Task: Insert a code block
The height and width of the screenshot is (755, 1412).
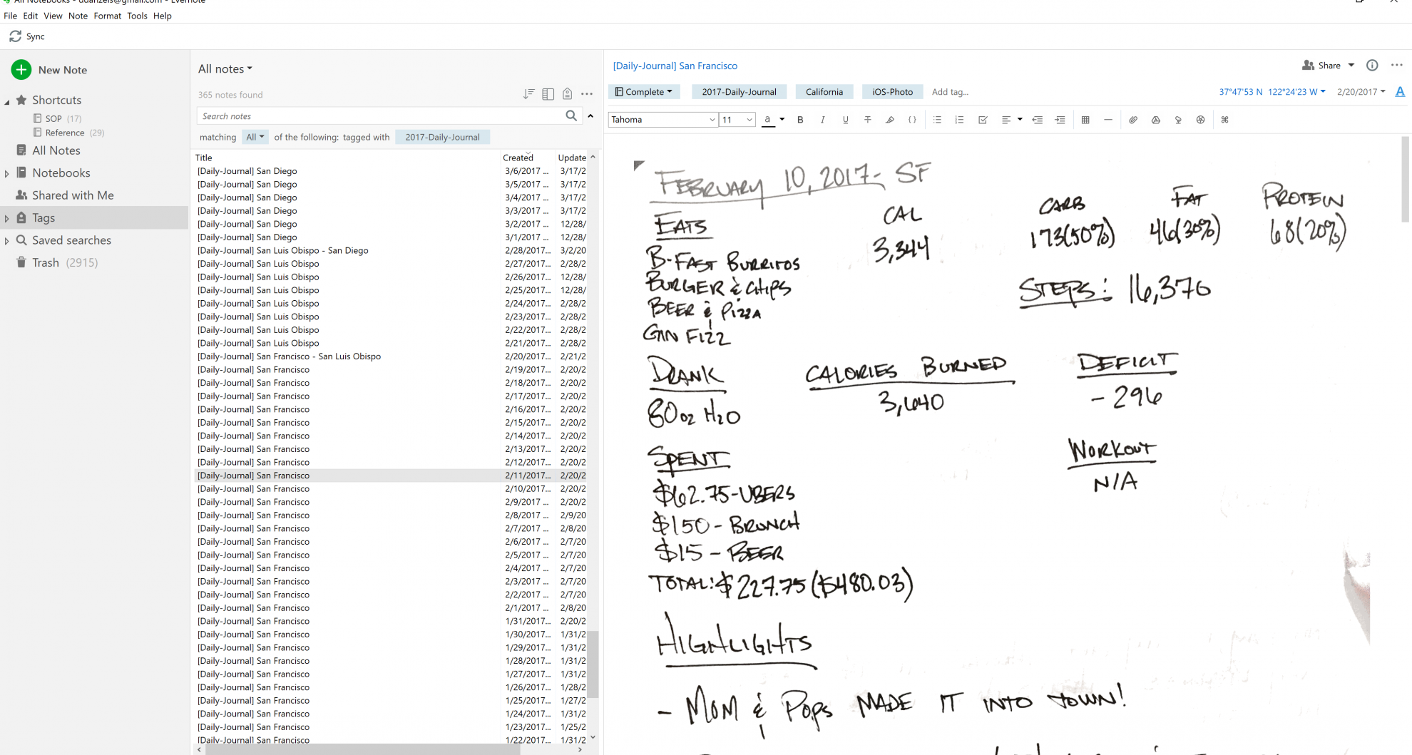Action: click(912, 120)
